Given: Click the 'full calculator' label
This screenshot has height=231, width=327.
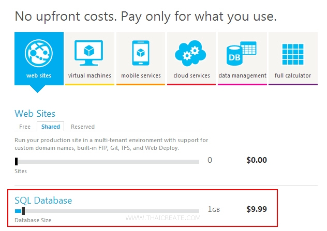Looking at the screenshot, I should 293,75.
